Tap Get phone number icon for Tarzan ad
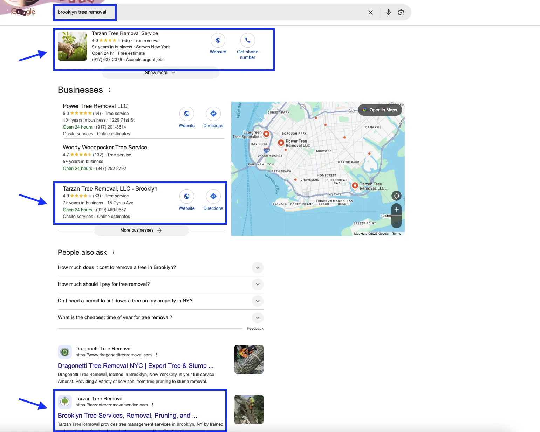The height and width of the screenshot is (432, 540). (248, 40)
